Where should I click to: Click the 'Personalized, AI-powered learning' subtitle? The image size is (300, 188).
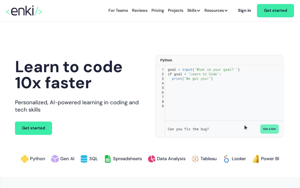coord(77,106)
